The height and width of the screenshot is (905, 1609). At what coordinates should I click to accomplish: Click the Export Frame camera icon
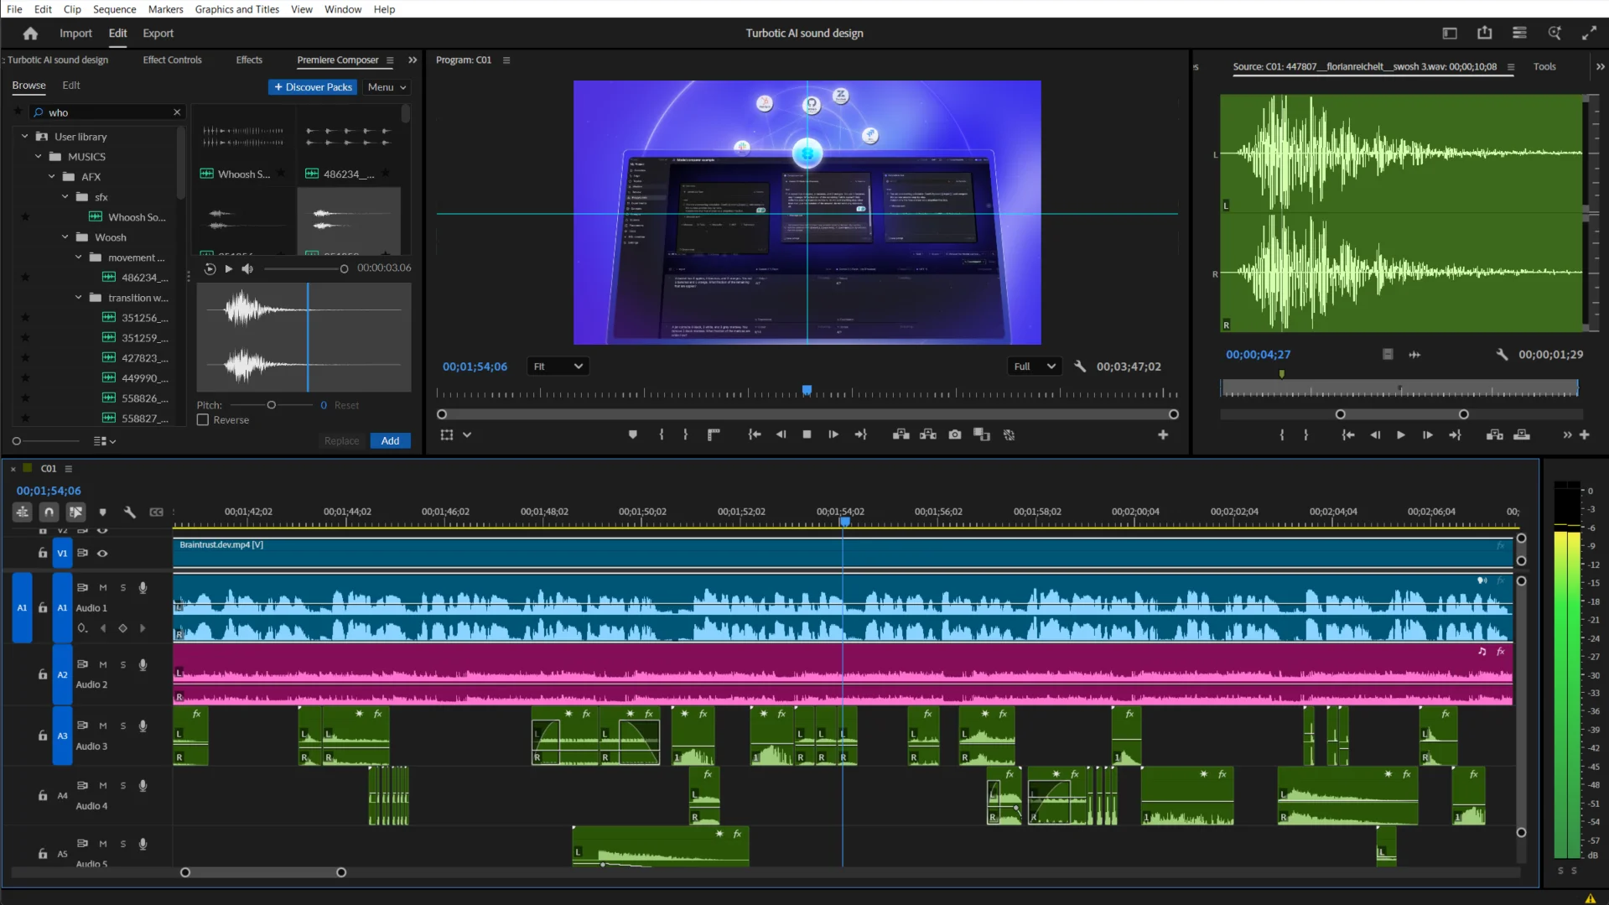(954, 434)
